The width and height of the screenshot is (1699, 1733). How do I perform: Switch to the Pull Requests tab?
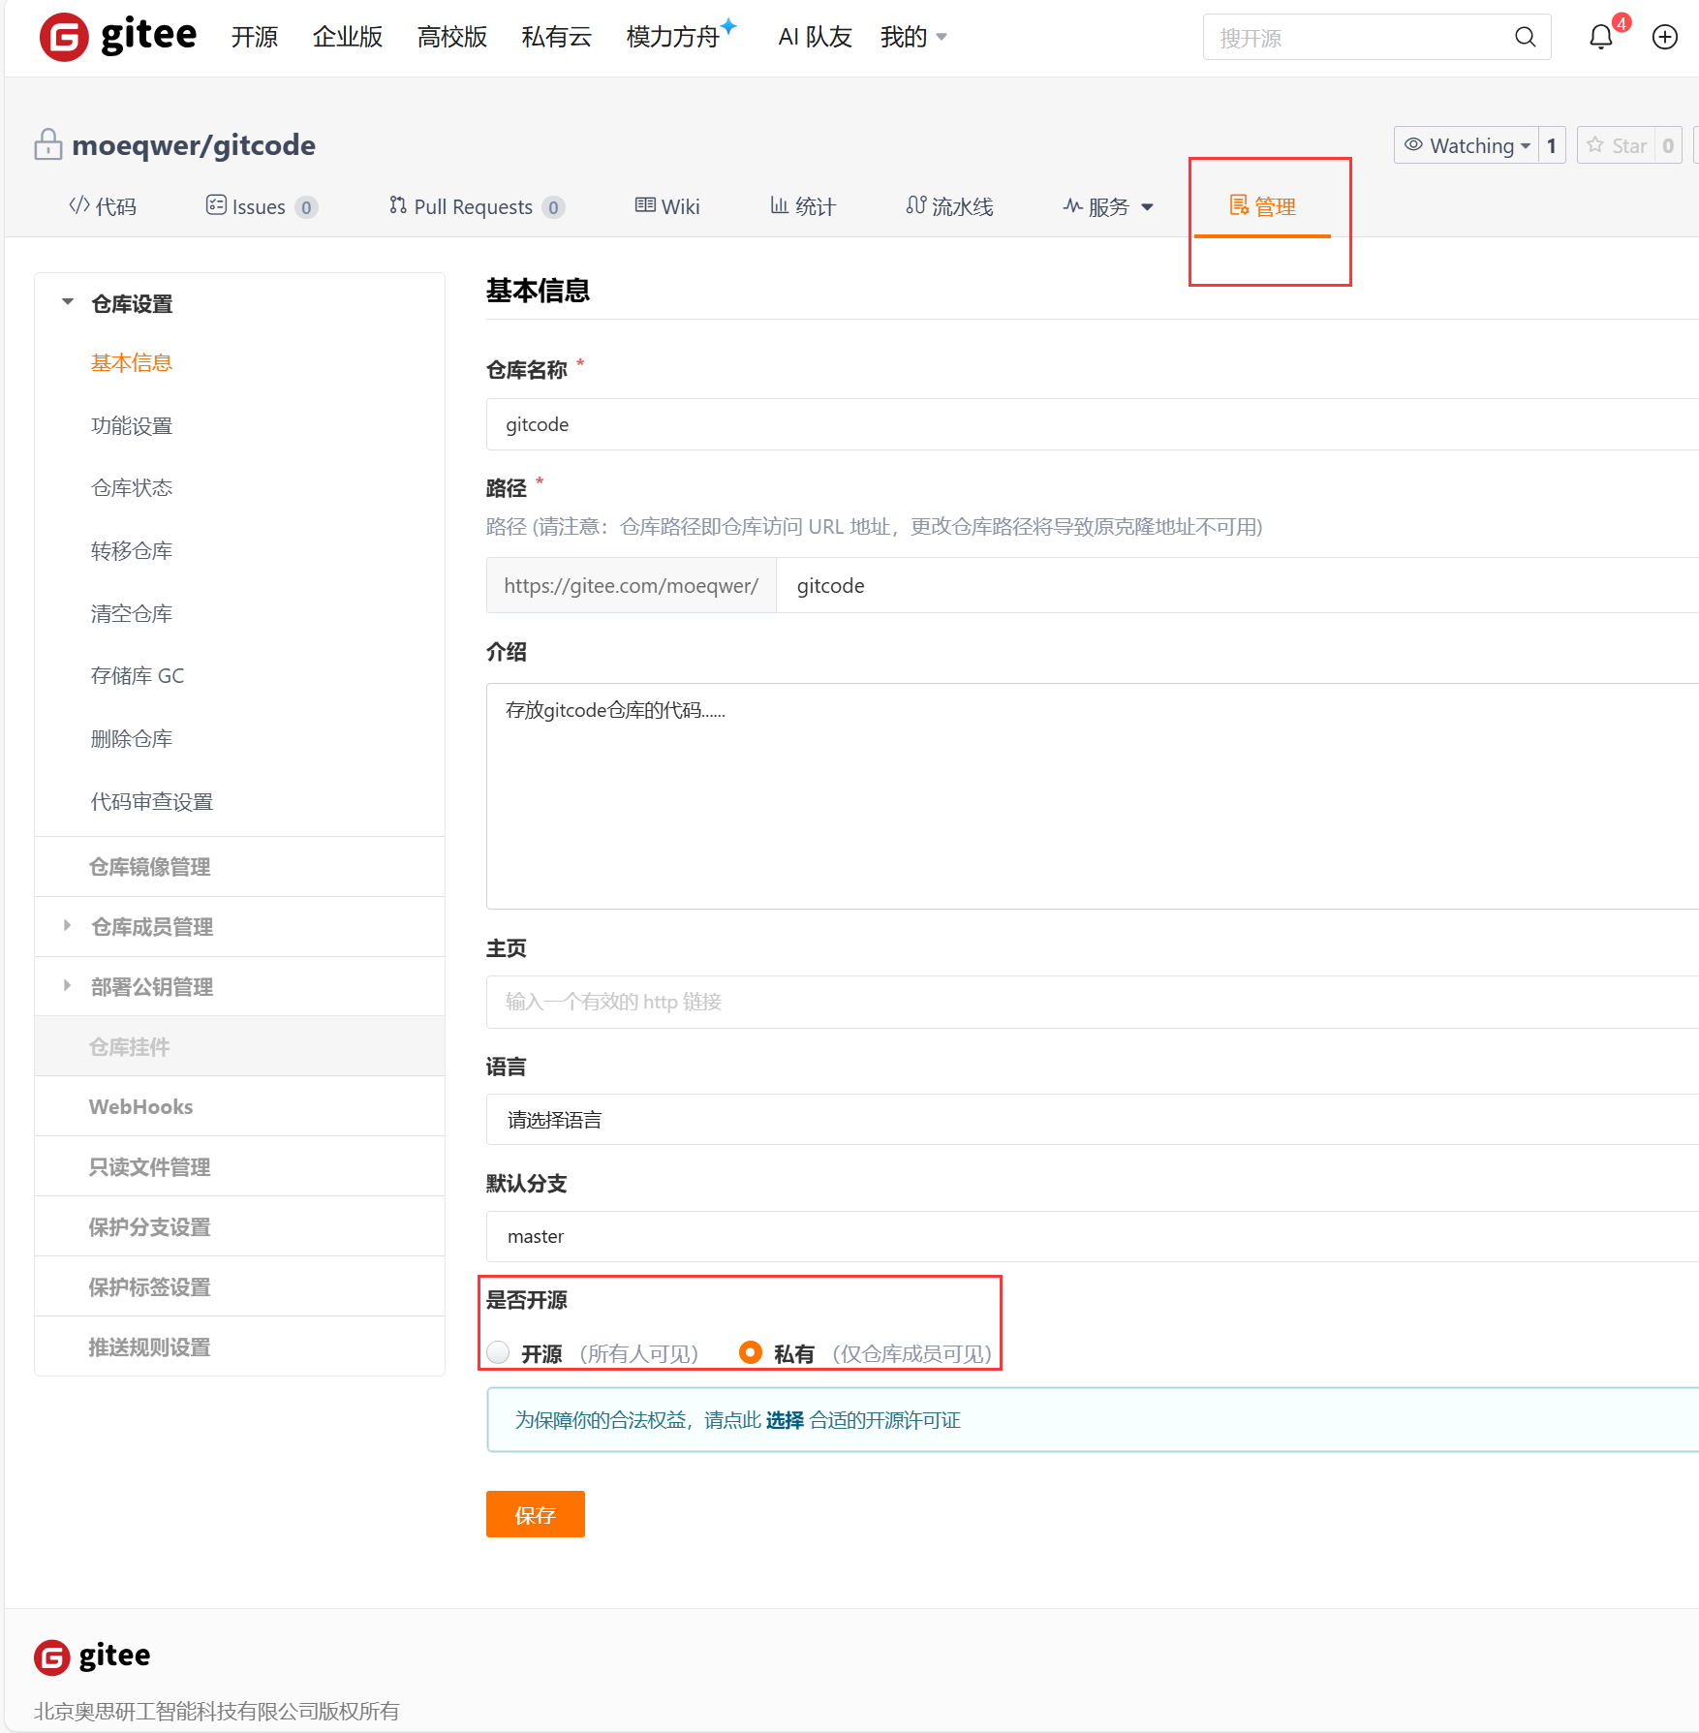click(477, 206)
